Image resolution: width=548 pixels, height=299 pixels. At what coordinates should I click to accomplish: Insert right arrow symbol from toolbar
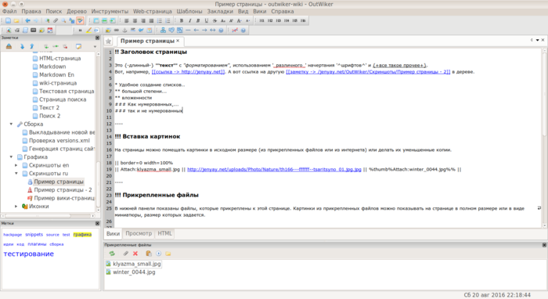[204, 30]
